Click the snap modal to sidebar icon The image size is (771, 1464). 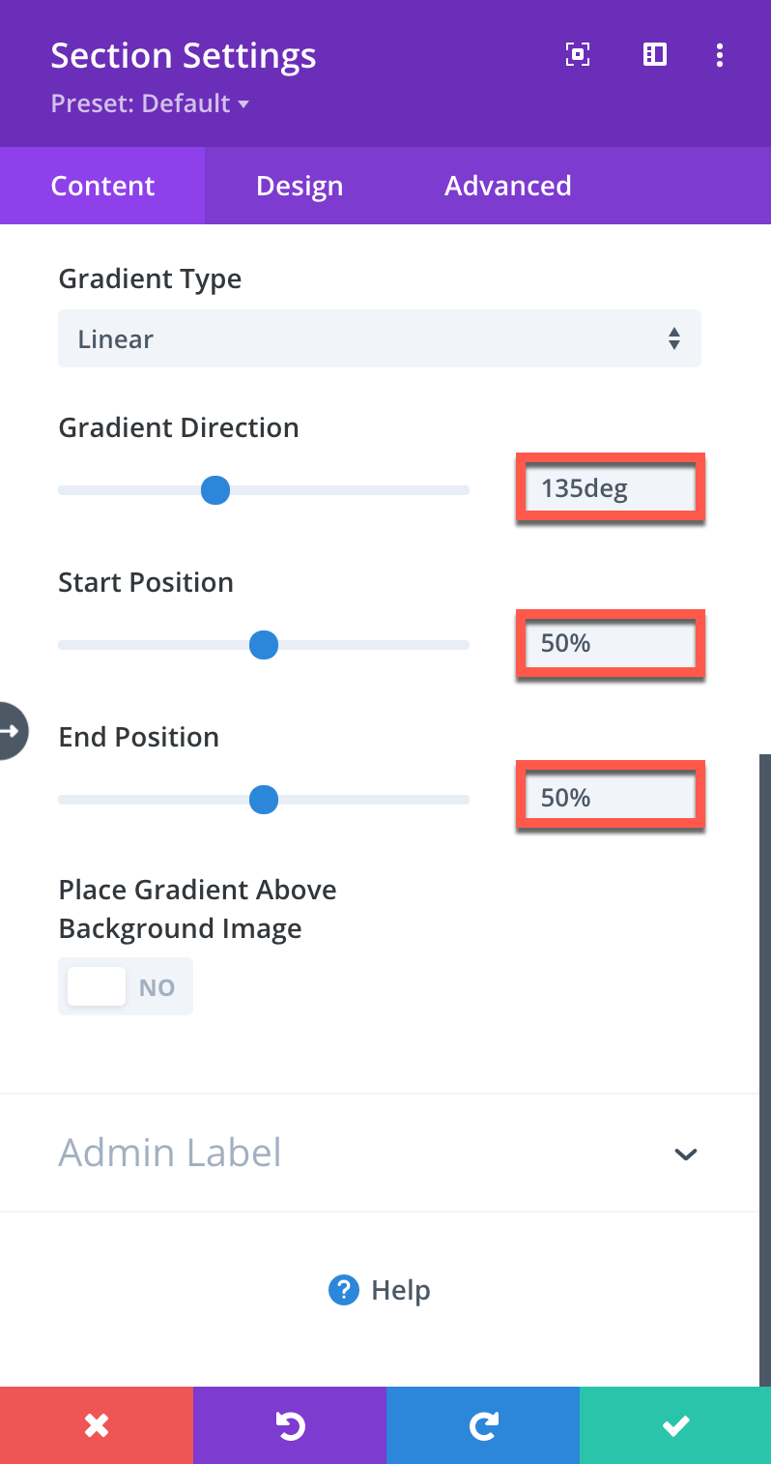coord(655,55)
